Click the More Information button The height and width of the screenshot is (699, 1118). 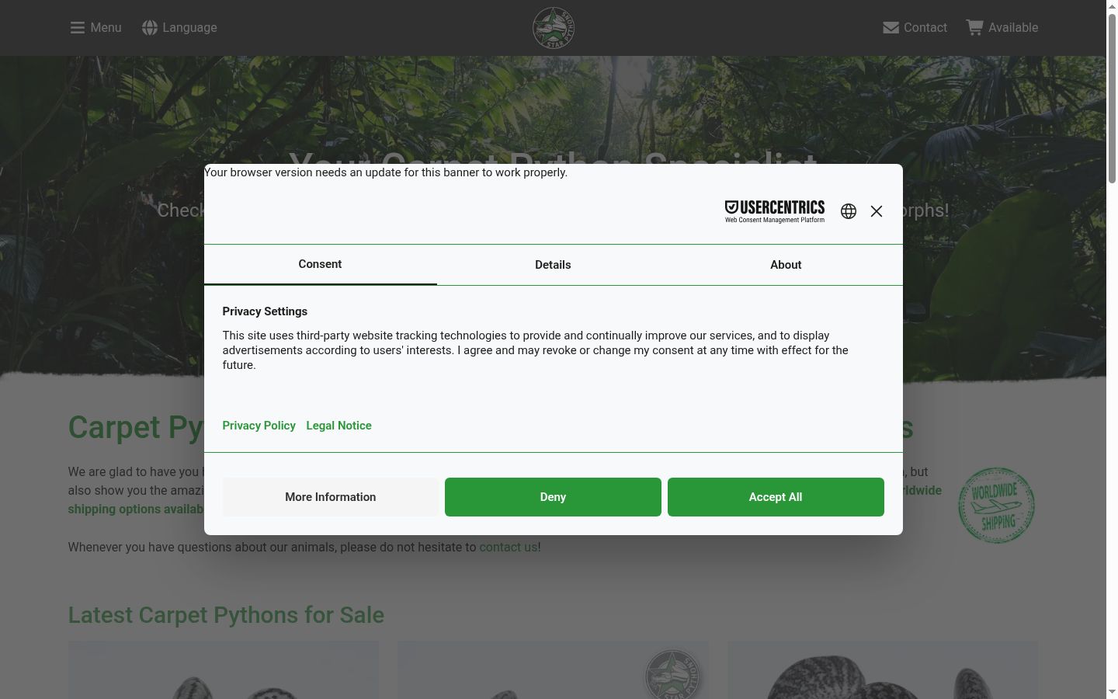point(331,497)
